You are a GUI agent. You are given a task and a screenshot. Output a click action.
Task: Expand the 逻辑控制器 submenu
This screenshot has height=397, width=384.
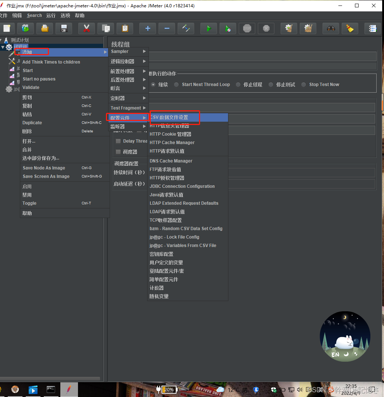coord(128,61)
